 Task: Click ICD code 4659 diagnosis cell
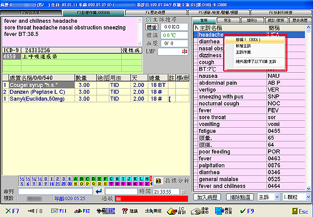pyautogui.click(x=11, y=57)
